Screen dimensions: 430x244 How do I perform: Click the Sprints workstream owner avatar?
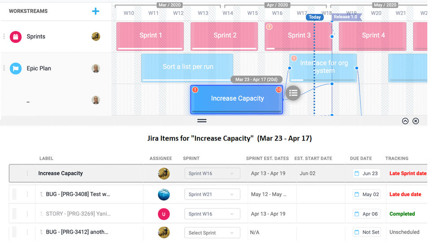(x=96, y=37)
